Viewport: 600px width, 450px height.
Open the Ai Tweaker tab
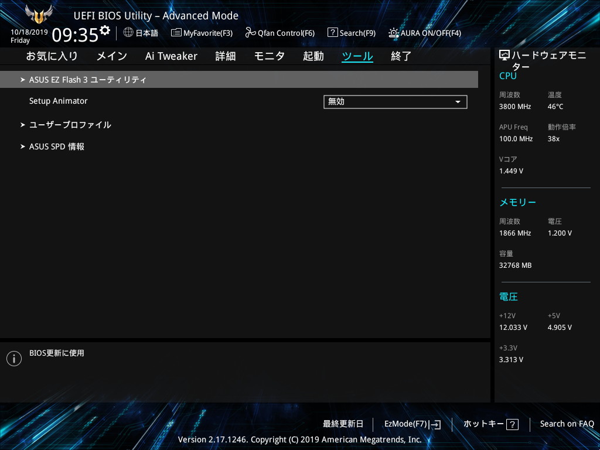(x=171, y=56)
